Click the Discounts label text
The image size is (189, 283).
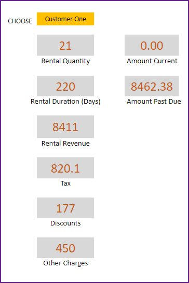(65, 223)
